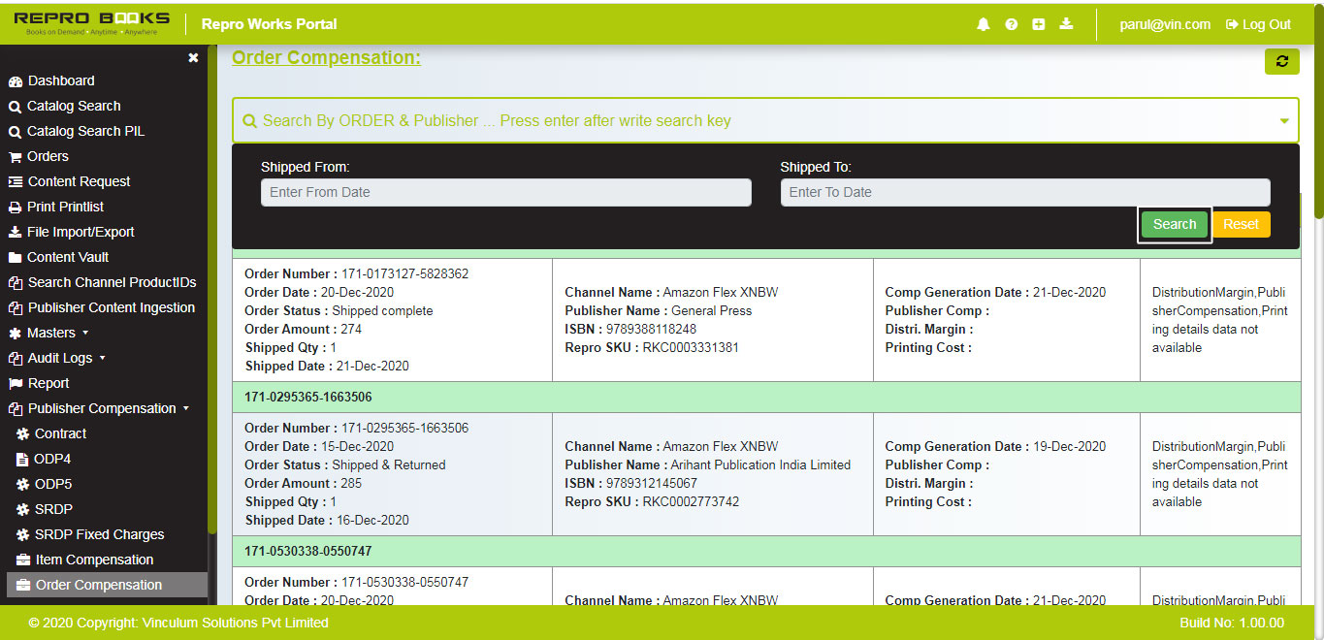Screen dimensions: 1324x640
Task: Click the search magnifier inside the search bar
Action: [x=250, y=120]
